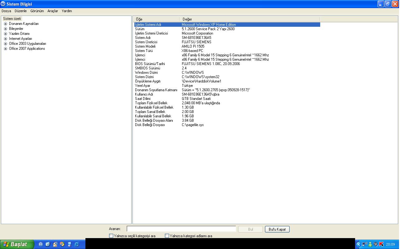Select the Sistem Dizini row
This screenshot has width=400, height=249.
tap(227, 77)
